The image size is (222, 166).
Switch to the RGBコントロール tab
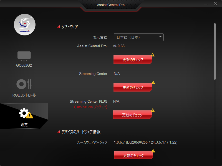coord(24,95)
